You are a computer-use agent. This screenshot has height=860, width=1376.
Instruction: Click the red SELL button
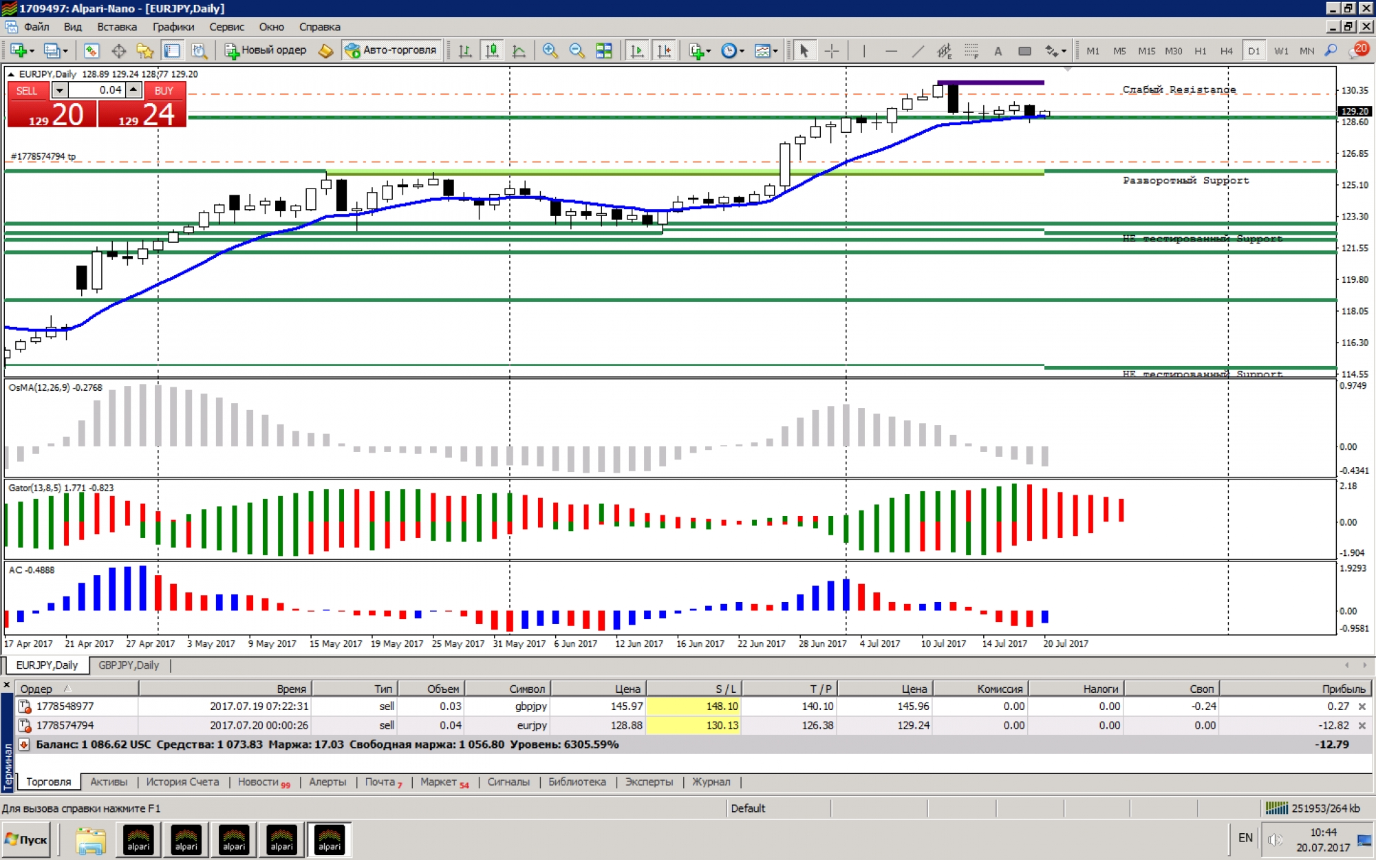pos(28,91)
